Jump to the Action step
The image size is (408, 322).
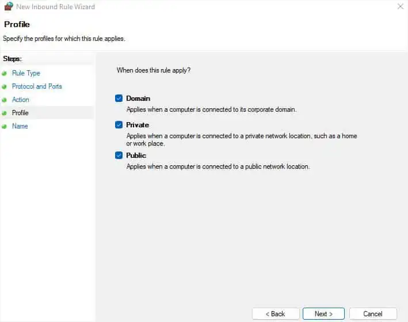[x=21, y=100]
